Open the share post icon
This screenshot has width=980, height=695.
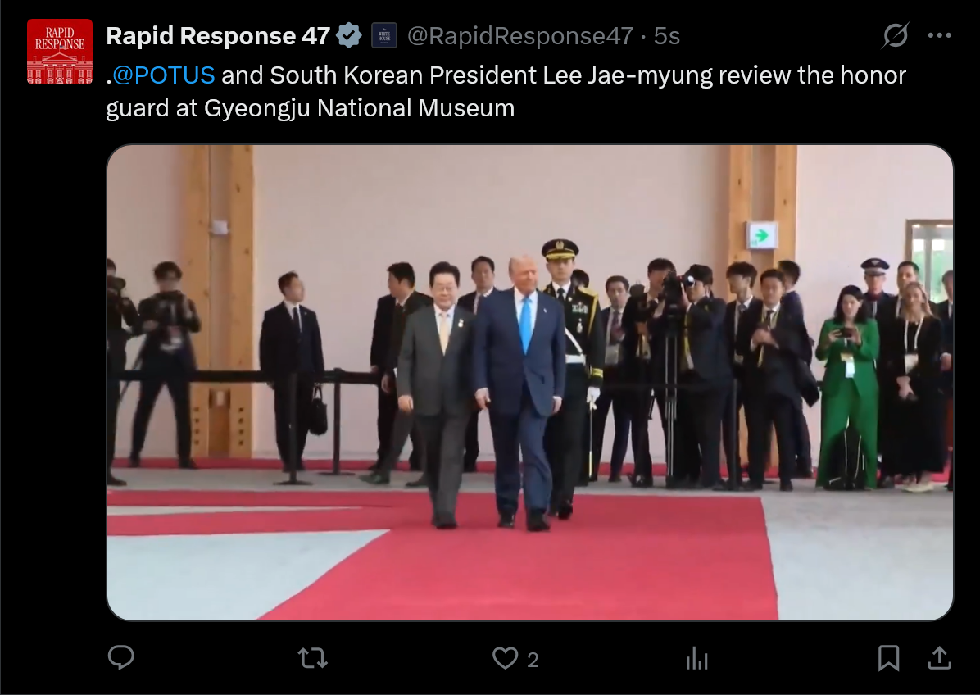[x=939, y=658]
